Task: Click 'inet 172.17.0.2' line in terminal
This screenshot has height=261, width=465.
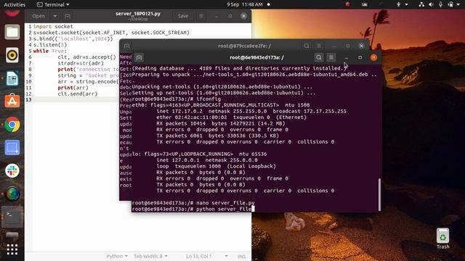Action: pos(251,111)
